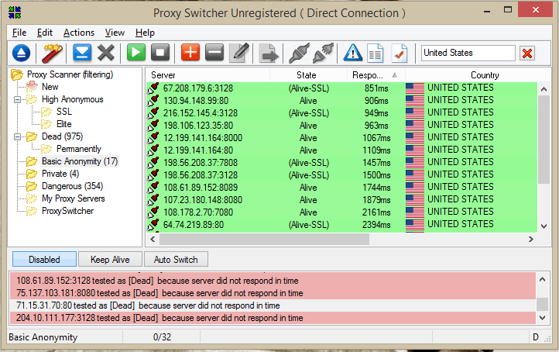Image resolution: width=559 pixels, height=352 pixels.
Task: Click the export arrow document icon
Action: [x=269, y=53]
